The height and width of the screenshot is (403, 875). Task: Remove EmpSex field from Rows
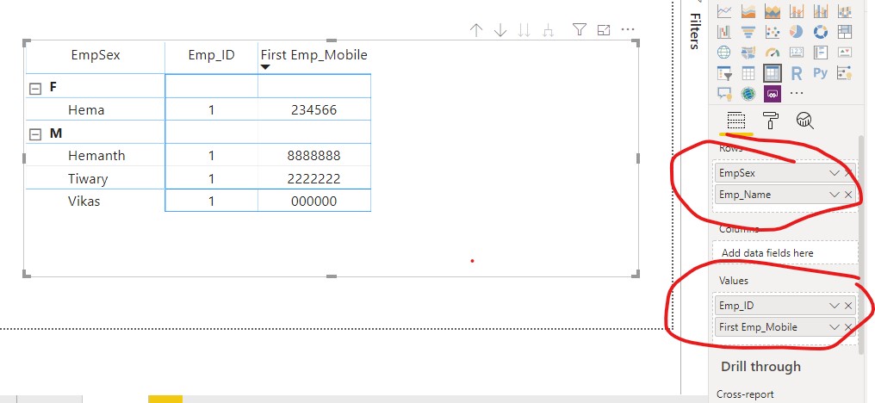tap(848, 173)
